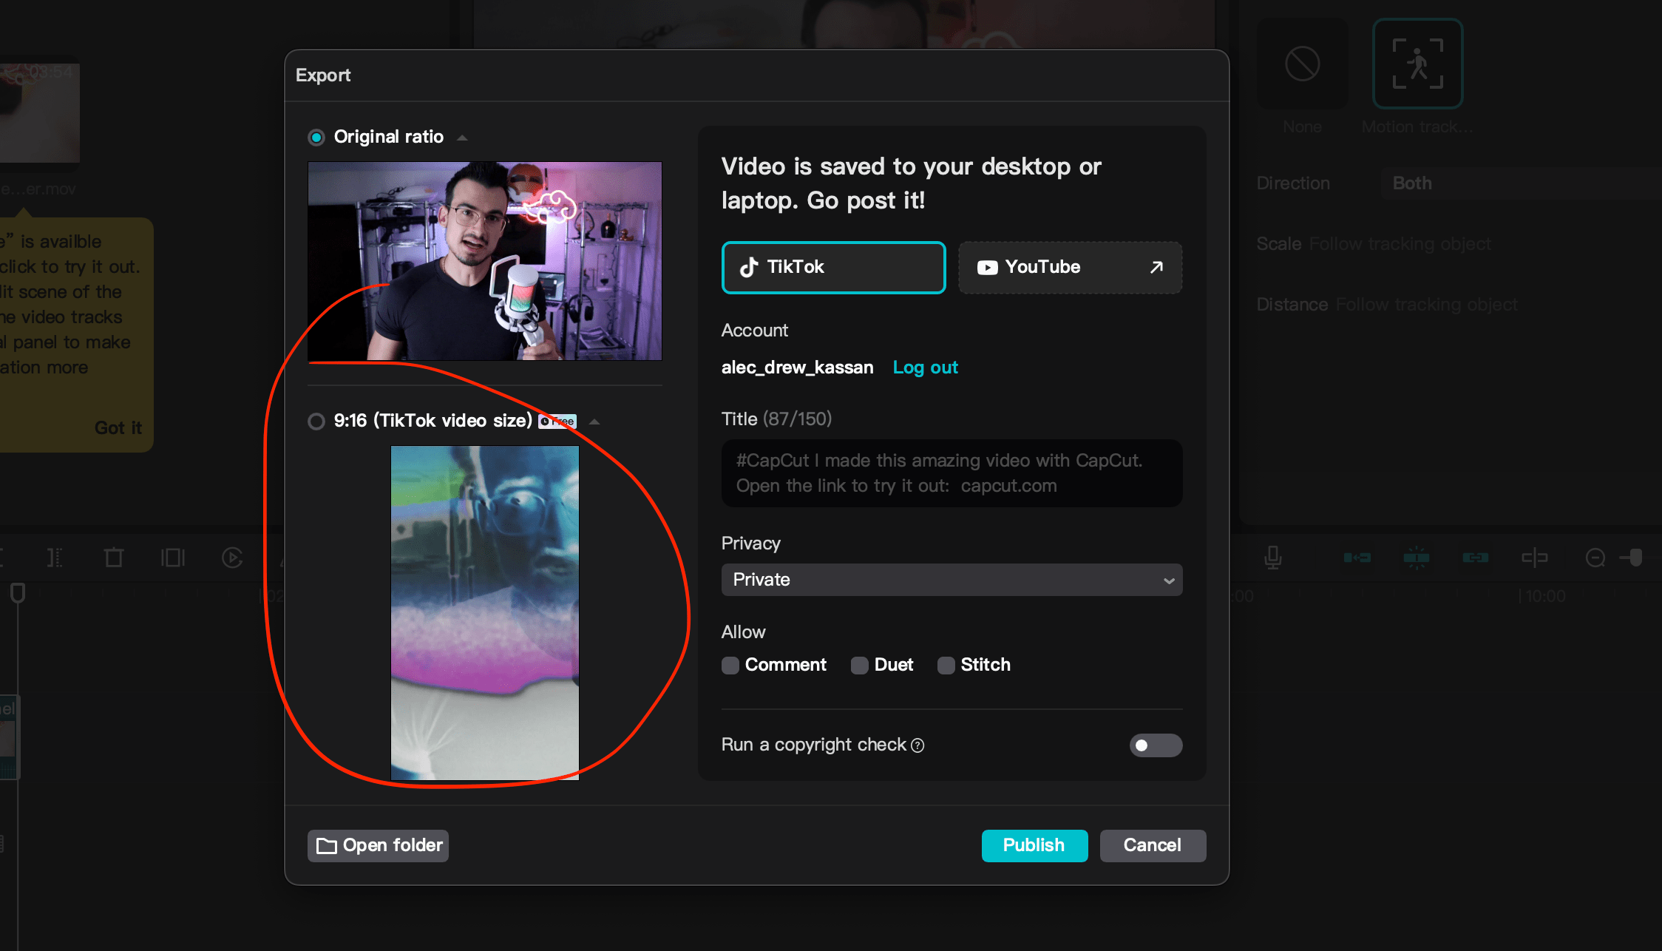
Task: Select the voice-over microphone icon
Action: (x=1273, y=558)
